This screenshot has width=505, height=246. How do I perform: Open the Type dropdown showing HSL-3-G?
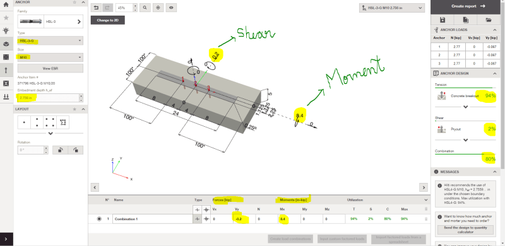[x=50, y=41]
